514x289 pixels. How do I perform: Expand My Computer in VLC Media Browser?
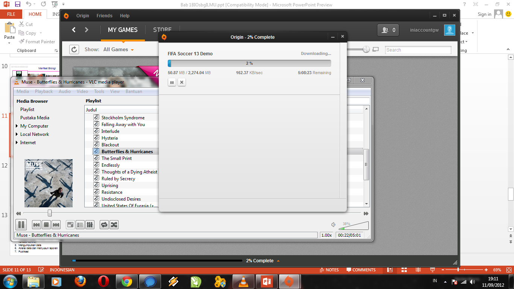17,126
